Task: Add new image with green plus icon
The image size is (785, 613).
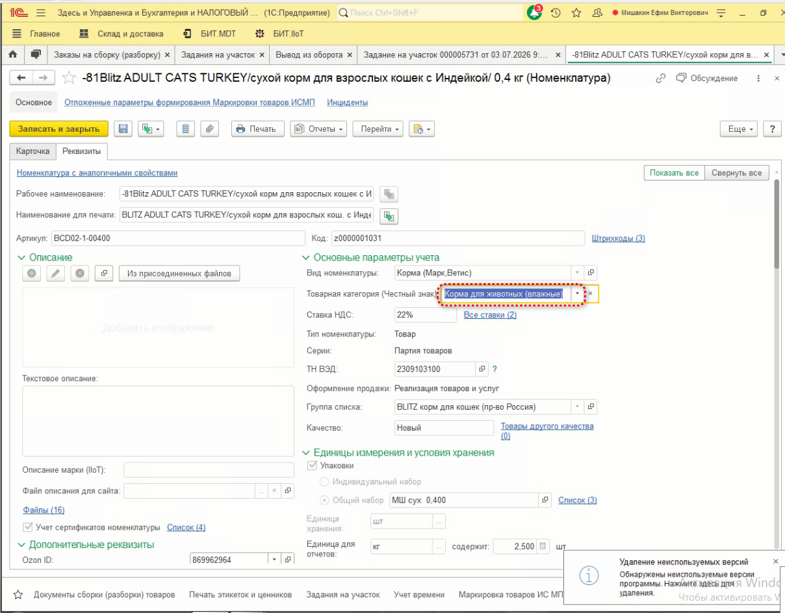Action: pos(31,273)
